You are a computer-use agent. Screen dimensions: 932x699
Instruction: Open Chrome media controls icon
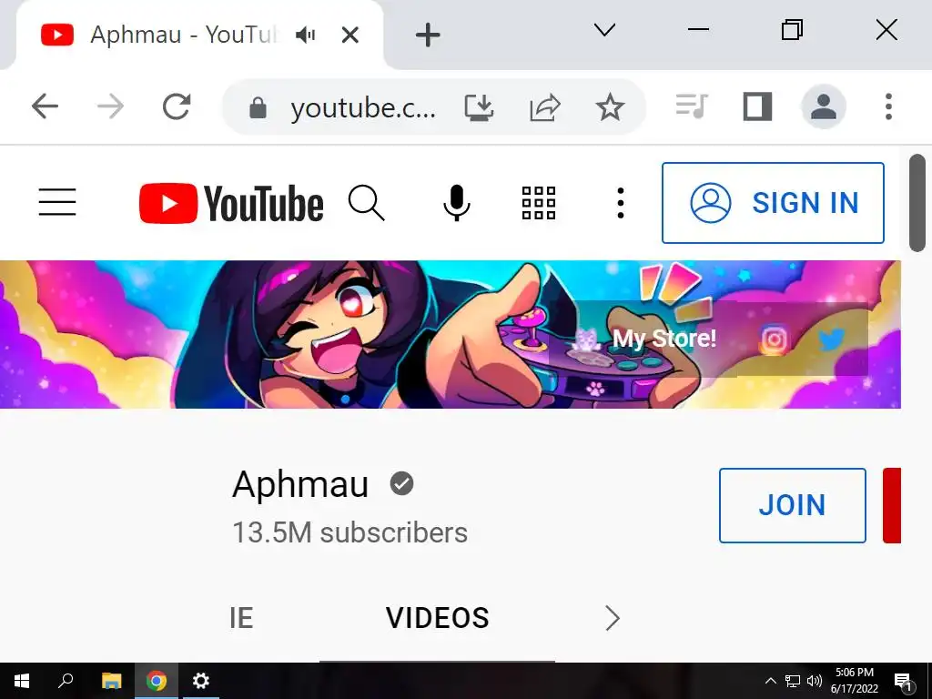(x=692, y=106)
